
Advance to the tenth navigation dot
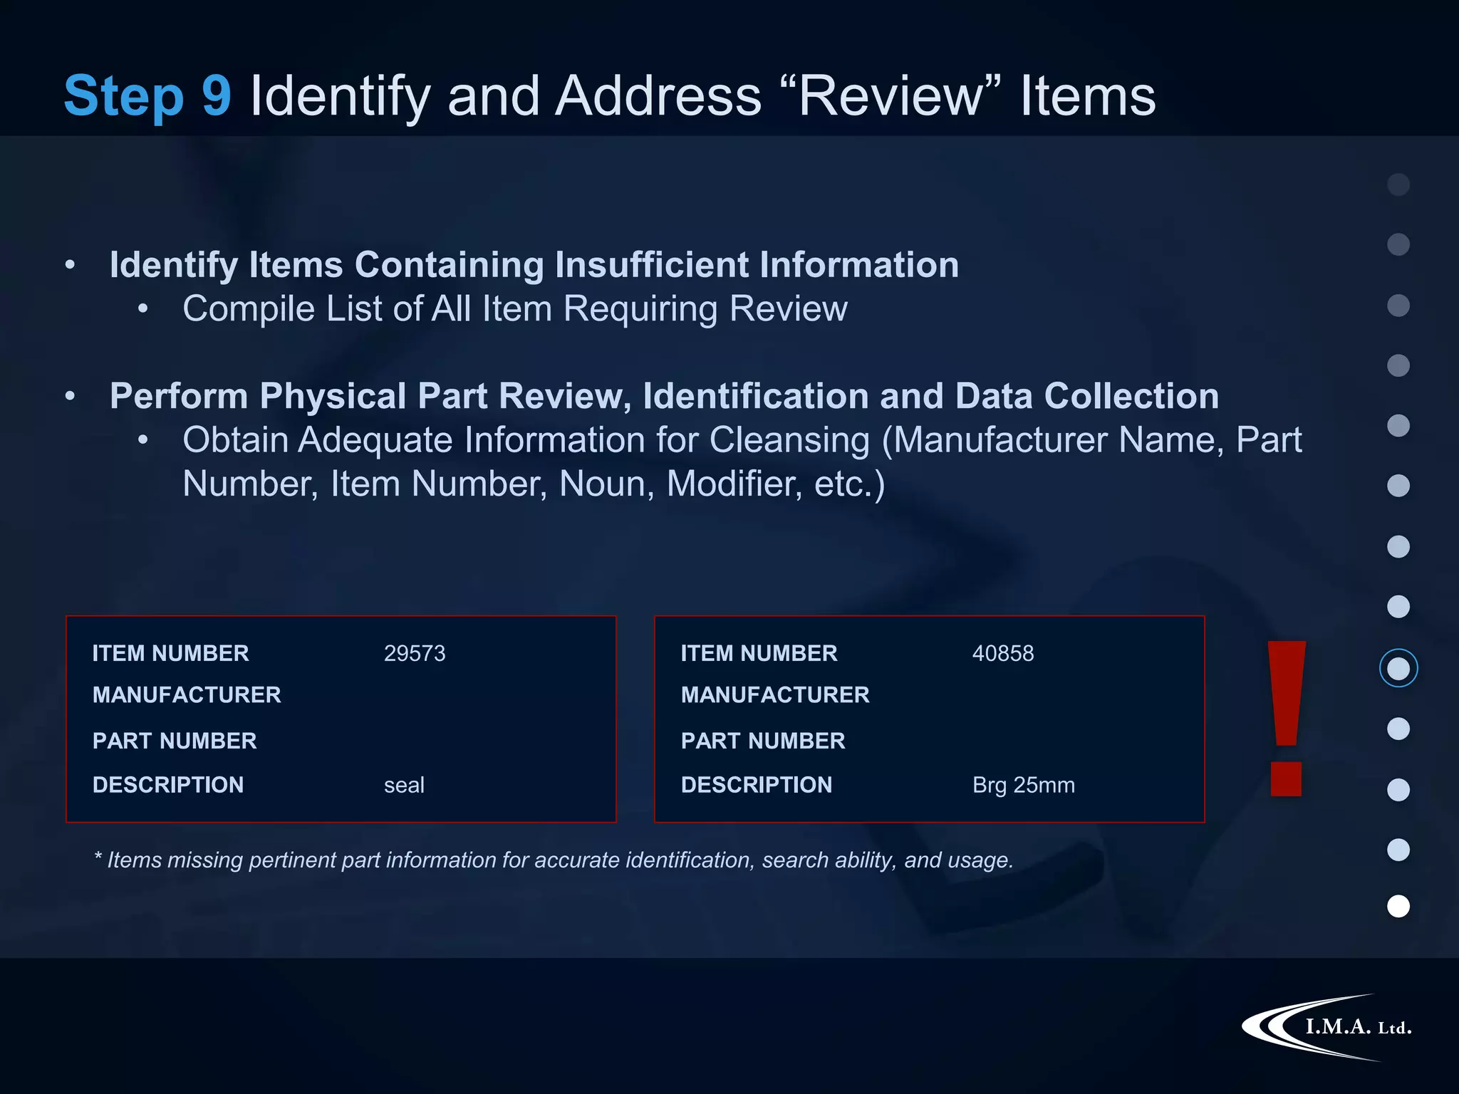pyautogui.click(x=1398, y=729)
